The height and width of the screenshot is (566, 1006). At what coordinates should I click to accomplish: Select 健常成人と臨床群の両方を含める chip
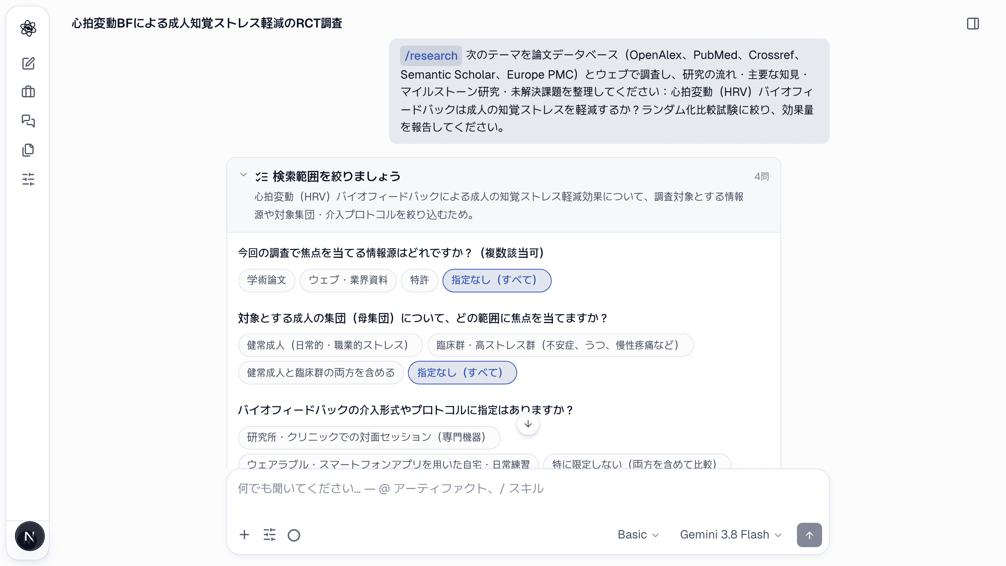[321, 373]
